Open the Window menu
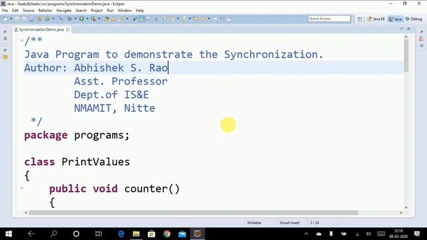Screen dimensions: 427x240 point(125,11)
